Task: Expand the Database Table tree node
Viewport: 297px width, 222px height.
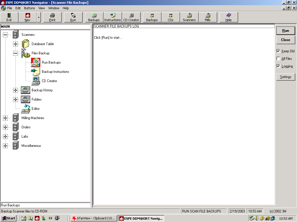Action: [16, 44]
